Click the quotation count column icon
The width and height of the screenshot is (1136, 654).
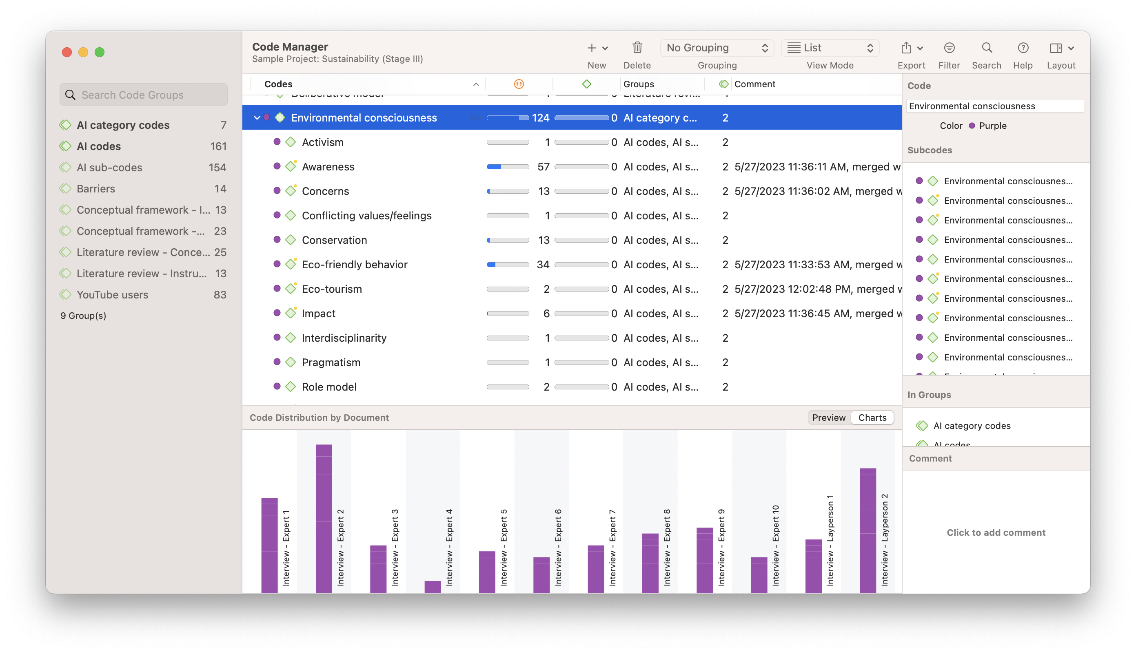[519, 84]
